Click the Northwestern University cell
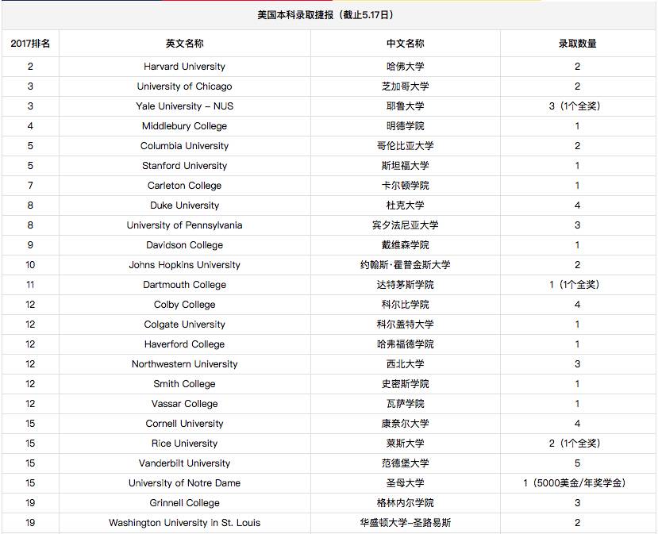This screenshot has height=534, width=658. (185, 364)
